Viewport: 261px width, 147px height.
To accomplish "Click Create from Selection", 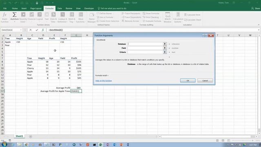I will 108,21.
